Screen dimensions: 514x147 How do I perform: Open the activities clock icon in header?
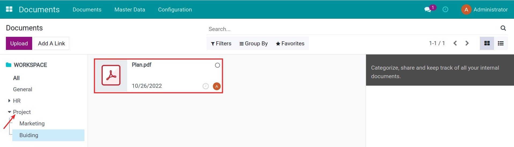(x=445, y=10)
